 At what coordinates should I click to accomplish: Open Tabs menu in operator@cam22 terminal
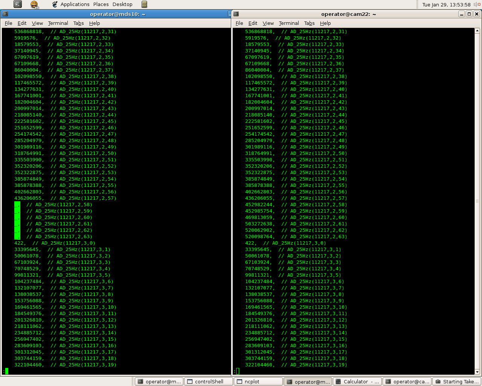coord(309,23)
